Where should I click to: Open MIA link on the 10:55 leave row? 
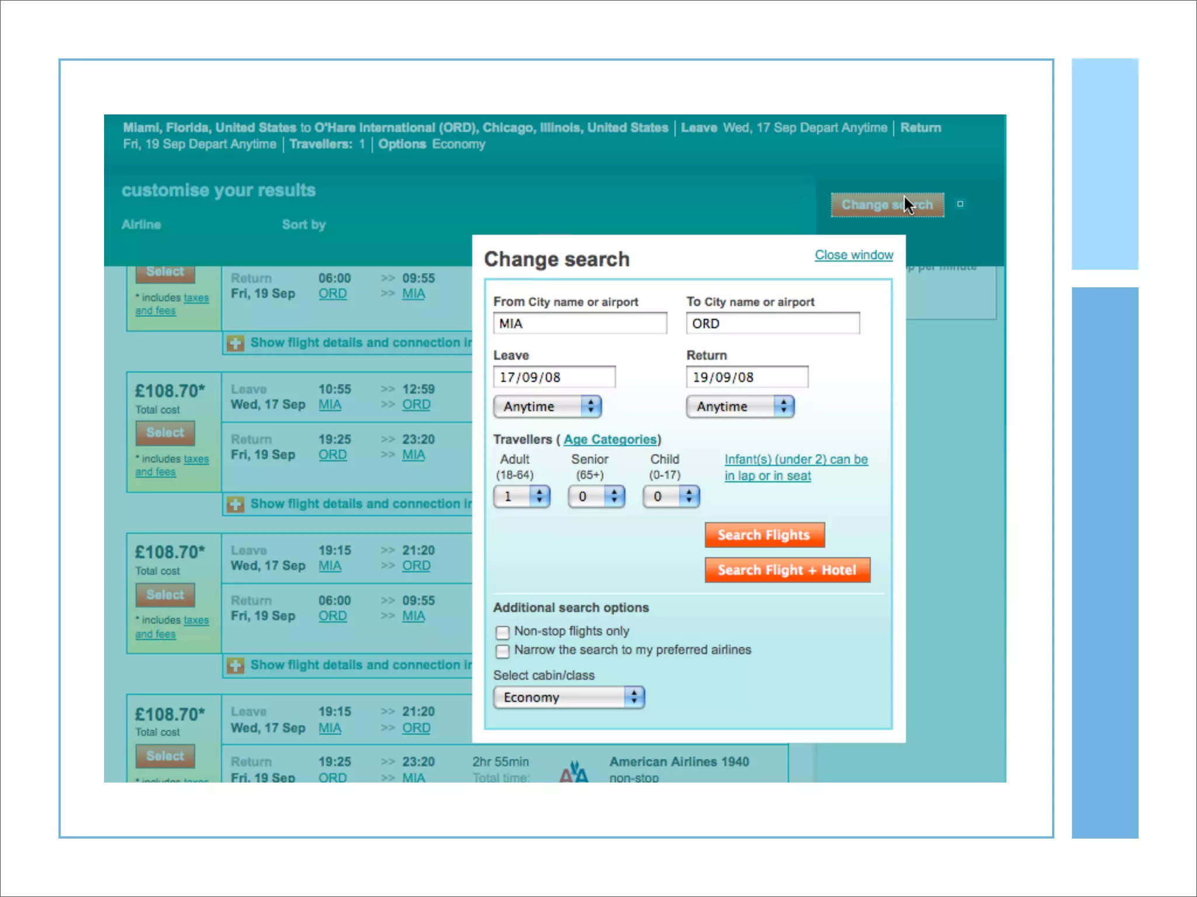330,405
